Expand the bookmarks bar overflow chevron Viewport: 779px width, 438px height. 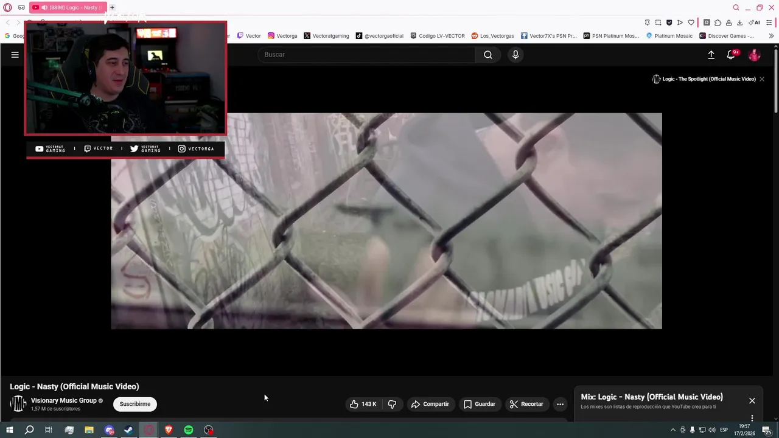(771, 36)
